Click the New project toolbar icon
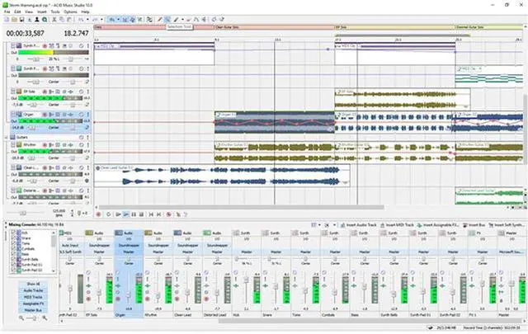Screen dimensions: 528x334 click(x=7, y=20)
